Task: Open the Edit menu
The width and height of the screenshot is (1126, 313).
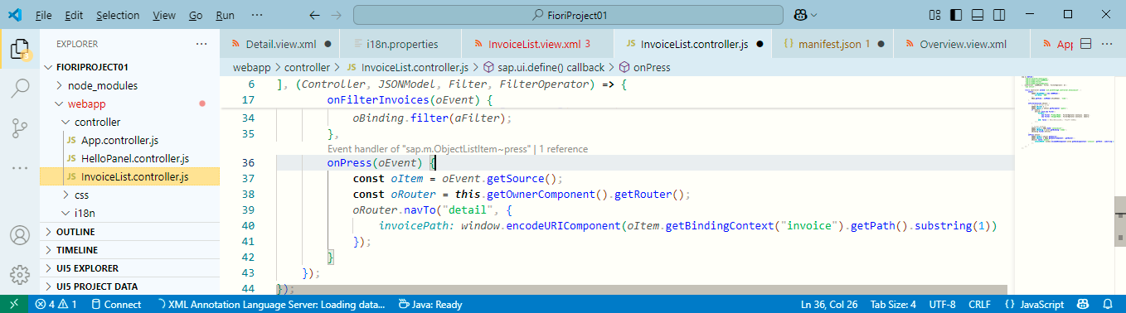Action: (74, 16)
